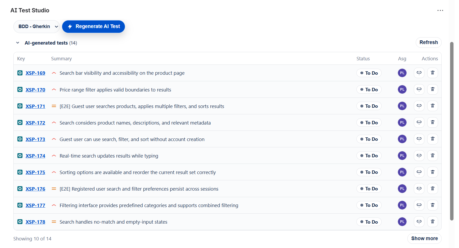This screenshot has height=248, width=459.
Task: Open the XSP-176 issue link
Action: click(35, 189)
